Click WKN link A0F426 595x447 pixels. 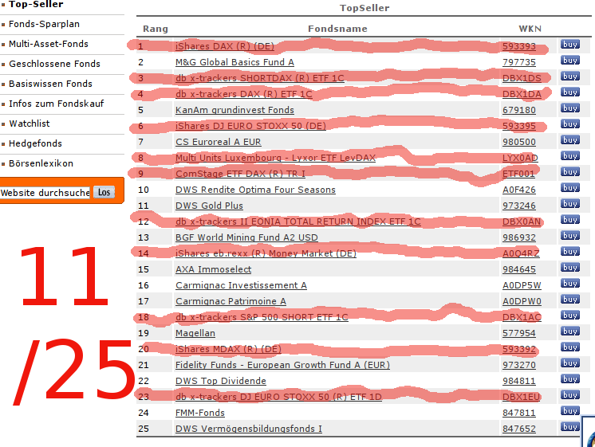pyautogui.click(x=519, y=190)
